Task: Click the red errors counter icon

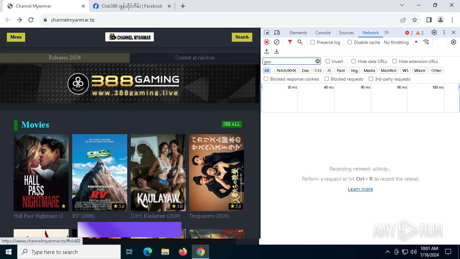Action: pyautogui.click(x=409, y=33)
